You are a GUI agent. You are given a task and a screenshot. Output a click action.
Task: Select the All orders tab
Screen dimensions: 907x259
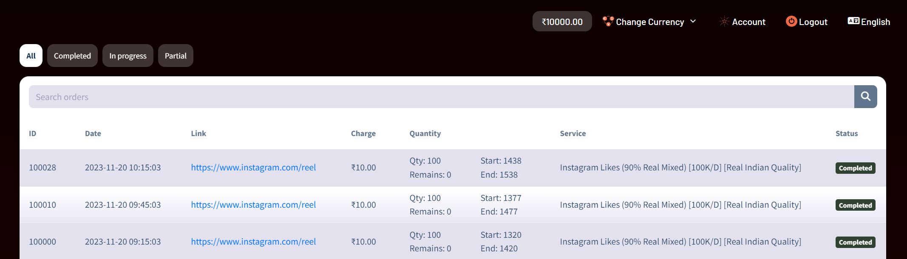pyautogui.click(x=31, y=56)
